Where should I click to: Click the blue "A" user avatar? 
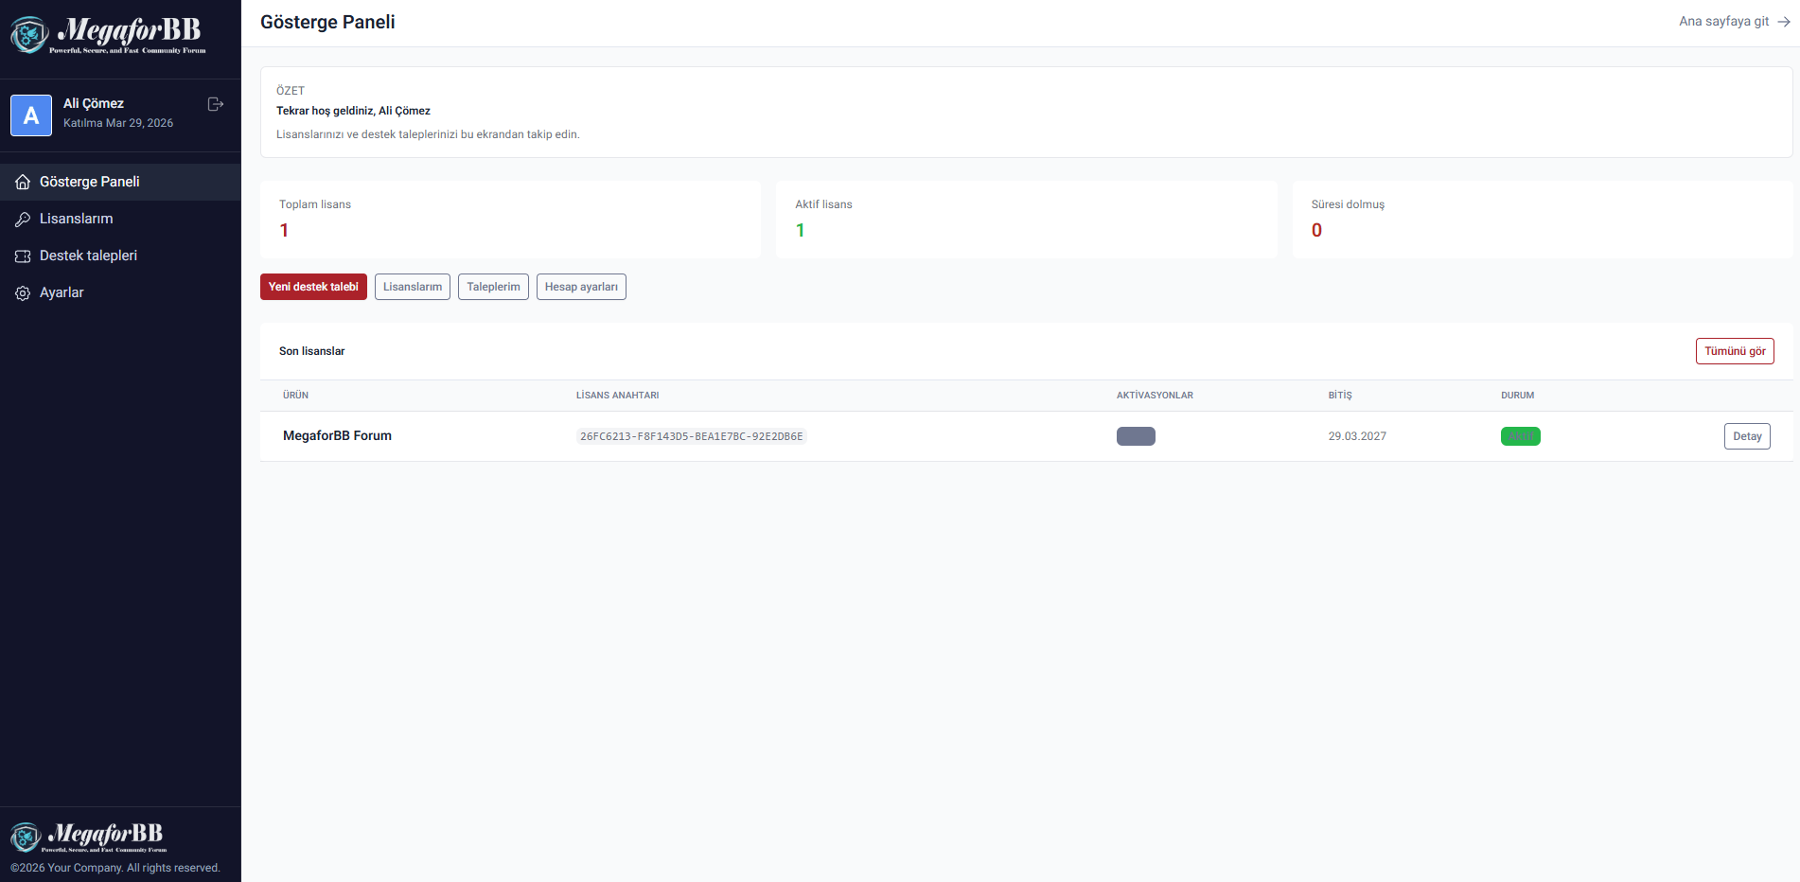31,115
